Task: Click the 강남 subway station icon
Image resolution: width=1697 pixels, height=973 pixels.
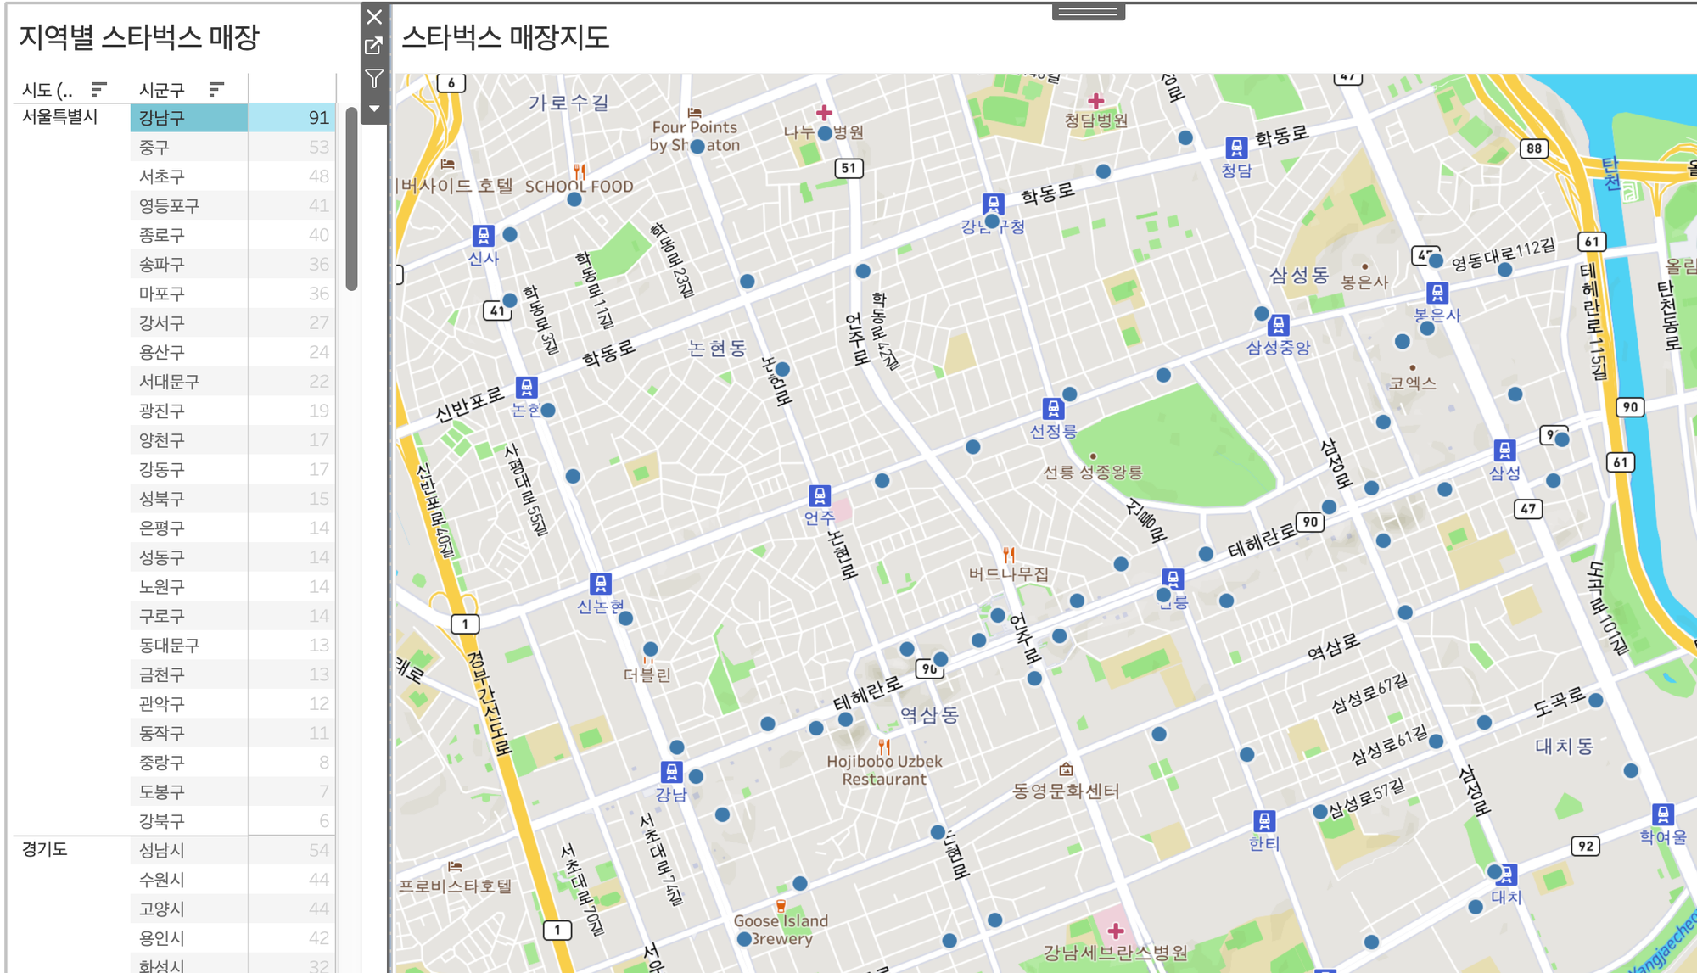Action: tap(671, 772)
